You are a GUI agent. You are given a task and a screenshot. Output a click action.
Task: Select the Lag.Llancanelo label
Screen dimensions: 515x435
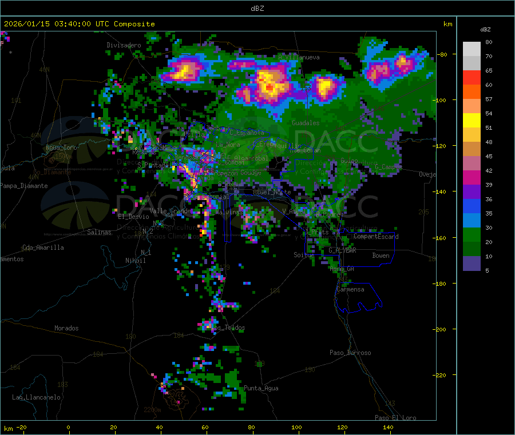36,398
